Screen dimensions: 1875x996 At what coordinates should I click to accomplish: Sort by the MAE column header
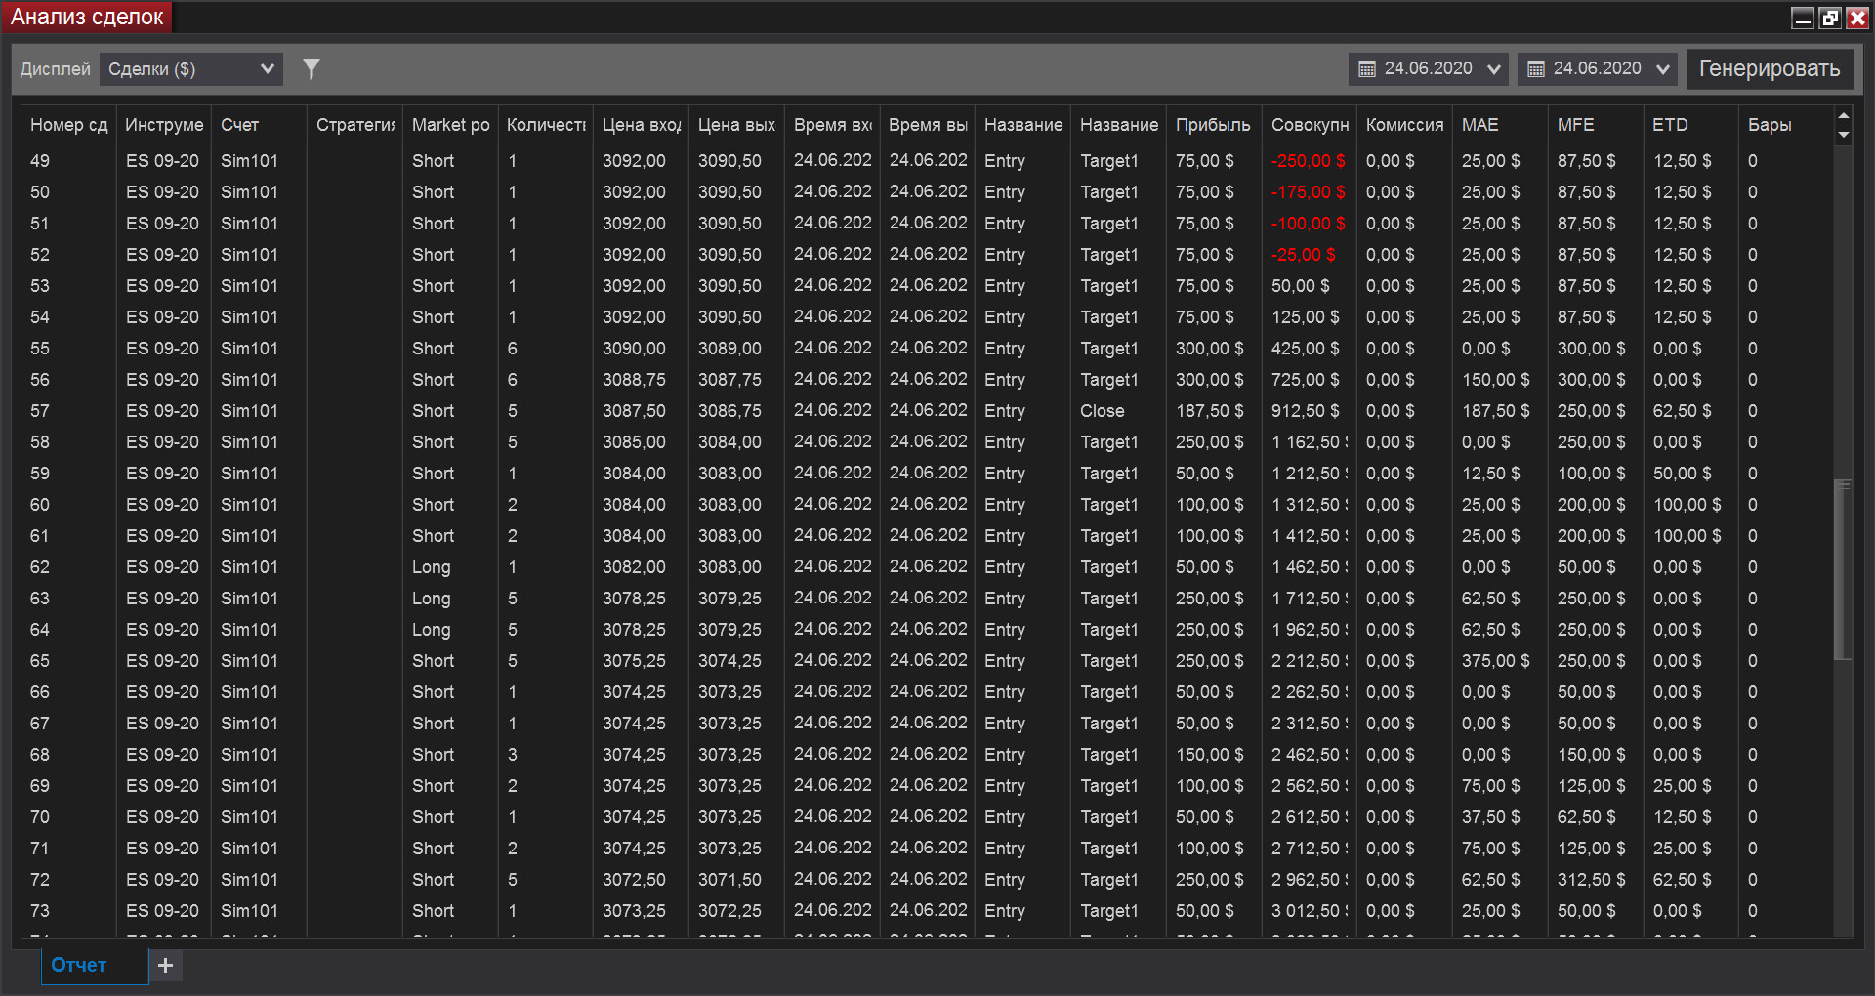point(1499,125)
